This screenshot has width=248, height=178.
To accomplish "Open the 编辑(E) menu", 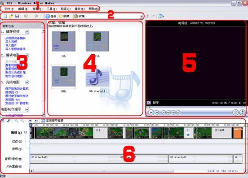I will tap(23, 9).
